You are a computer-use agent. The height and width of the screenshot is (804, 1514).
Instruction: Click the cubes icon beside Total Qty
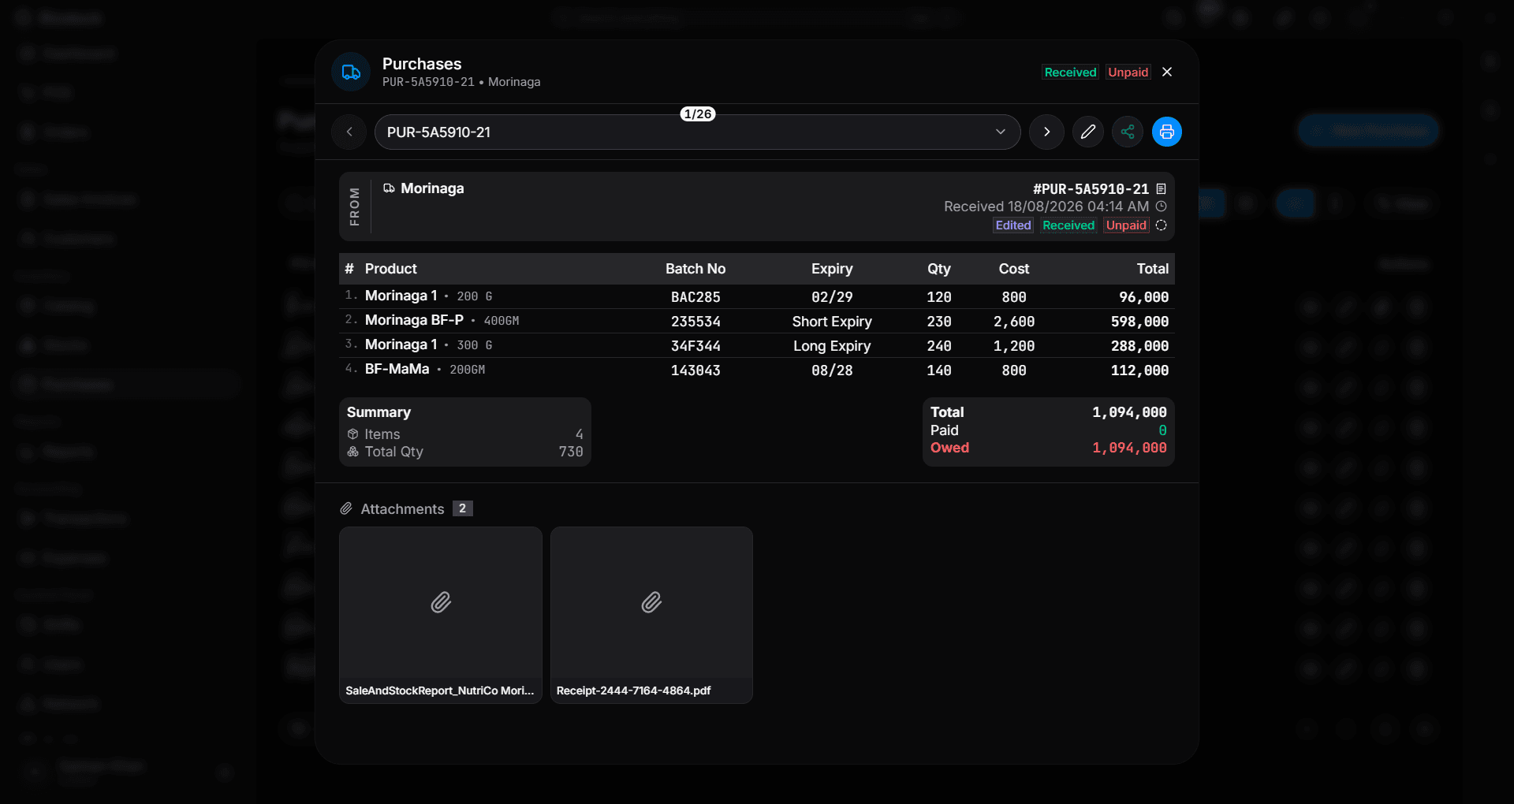pyautogui.click(x=352, y=452)
